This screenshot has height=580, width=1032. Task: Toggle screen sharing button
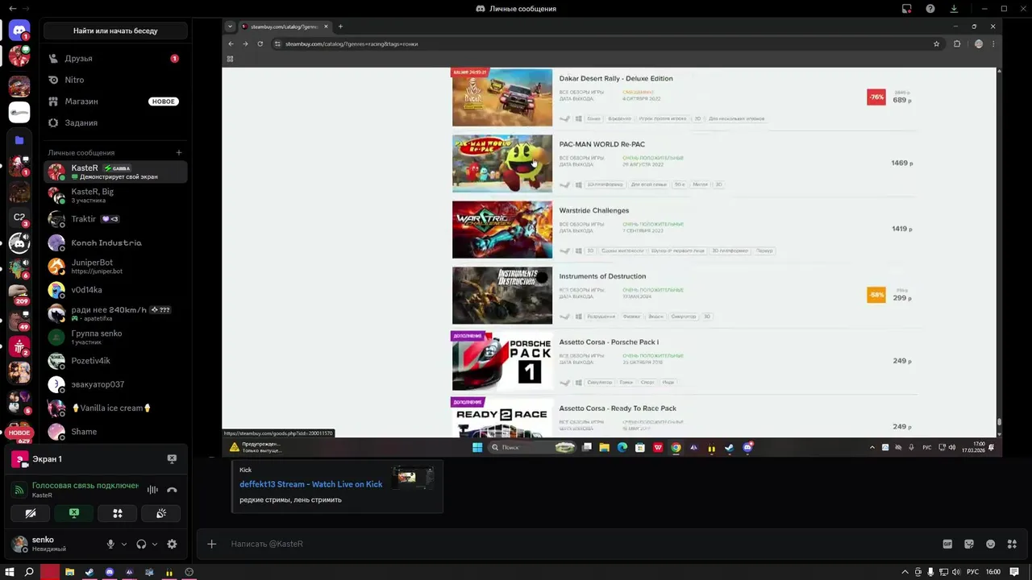point(74,513)
